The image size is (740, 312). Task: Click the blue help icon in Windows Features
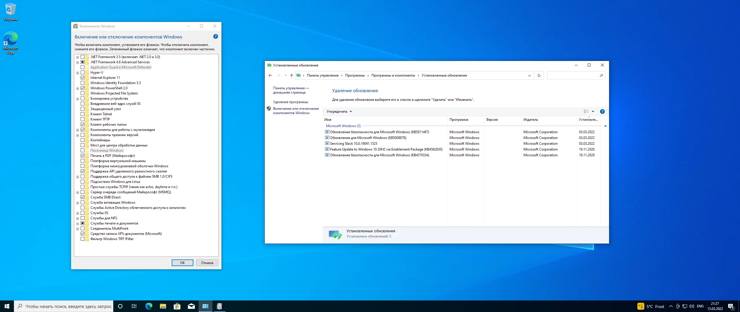click(x=215, y=37)
